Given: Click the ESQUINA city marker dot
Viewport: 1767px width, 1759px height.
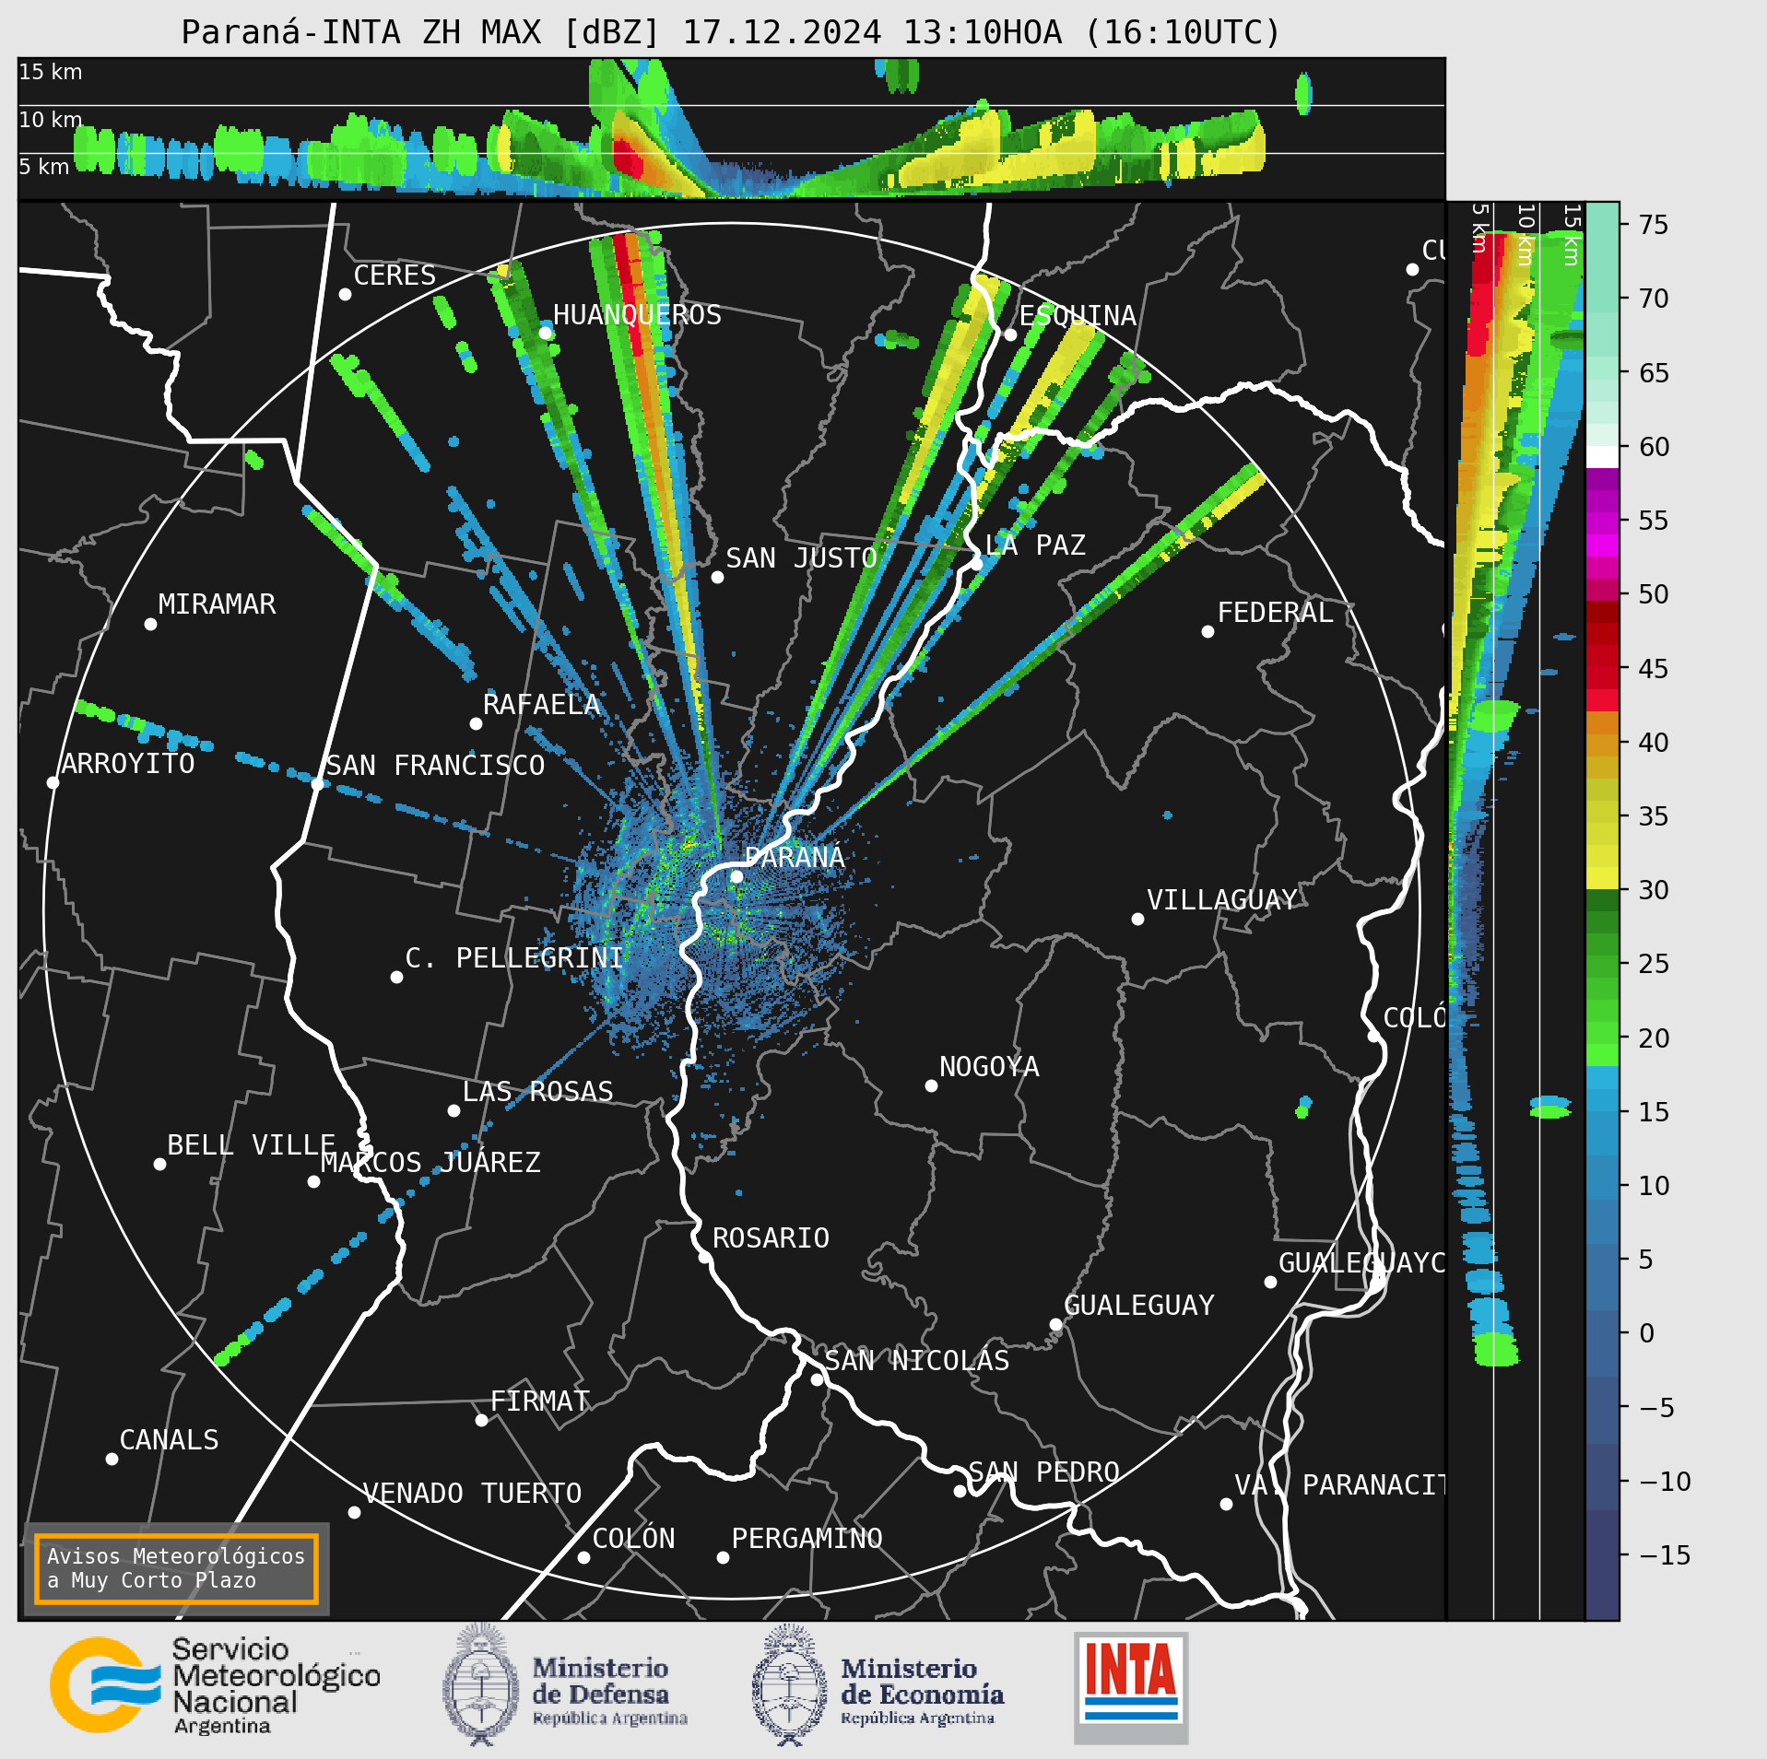Looking at the screenshot, I should click(x=1010, y=334).
